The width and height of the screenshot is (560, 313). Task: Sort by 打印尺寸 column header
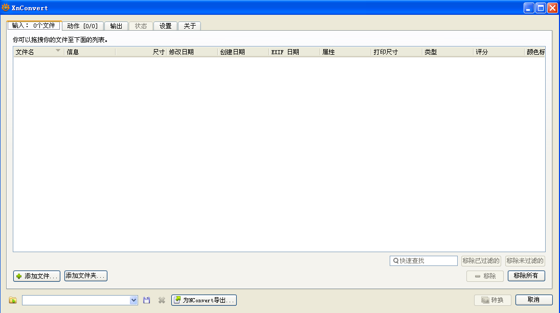coord(396,52)
